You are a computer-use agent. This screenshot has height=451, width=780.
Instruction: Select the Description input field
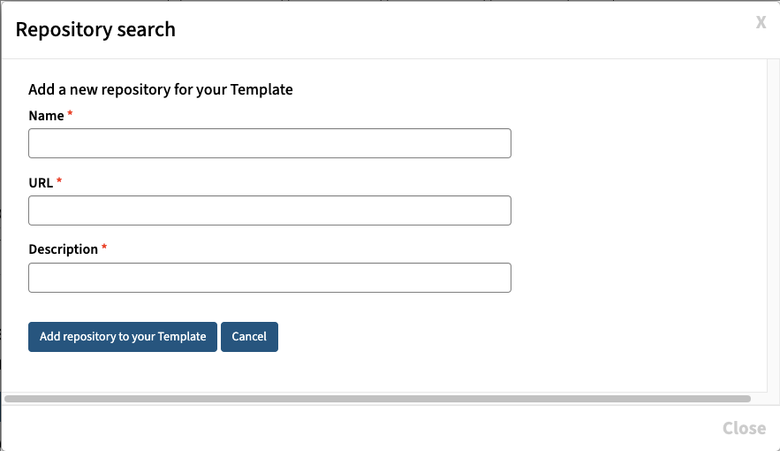(x=269, y=278)
